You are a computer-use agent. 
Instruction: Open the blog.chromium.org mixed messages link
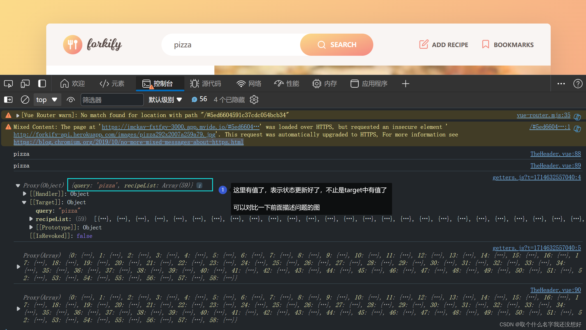coord(129,142)
